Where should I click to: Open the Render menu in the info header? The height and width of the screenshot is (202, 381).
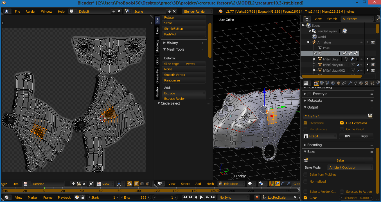tap(30, 12)
